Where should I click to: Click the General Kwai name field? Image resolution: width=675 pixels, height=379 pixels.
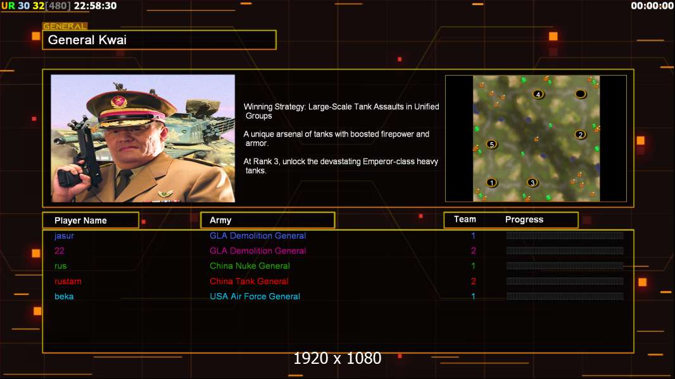coord(160,40)
